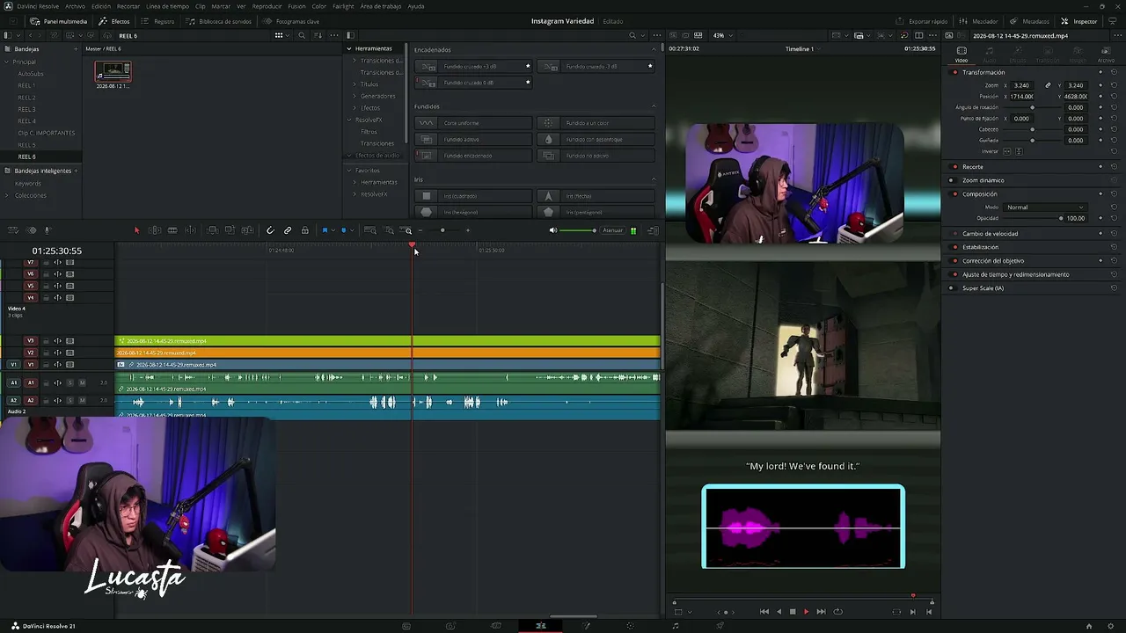Solo audio track A2

point(70,400)
